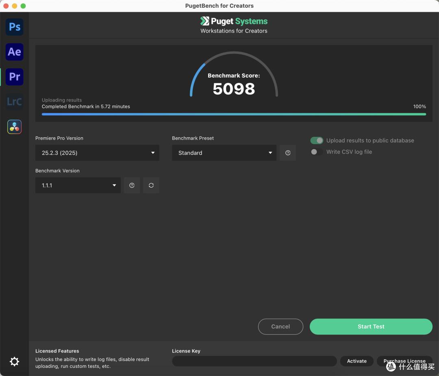Switch to Lightroom Classic benchmark icon
This screenshot has height=376, width=439.
point(15,102)
